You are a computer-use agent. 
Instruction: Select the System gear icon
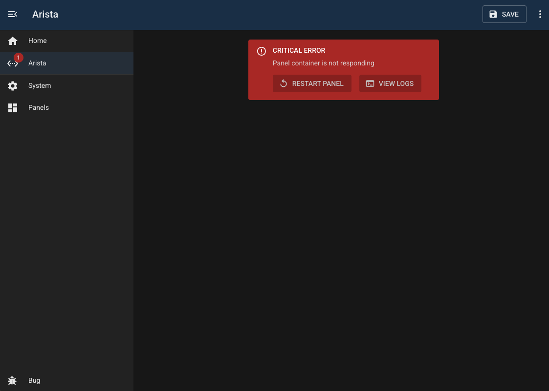click(x=12, y=85)
